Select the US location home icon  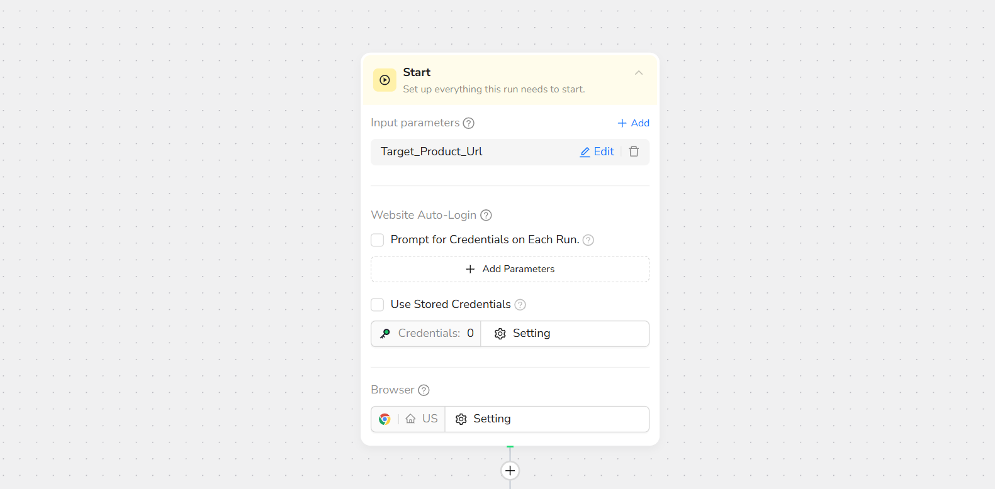tap(410, 419)
